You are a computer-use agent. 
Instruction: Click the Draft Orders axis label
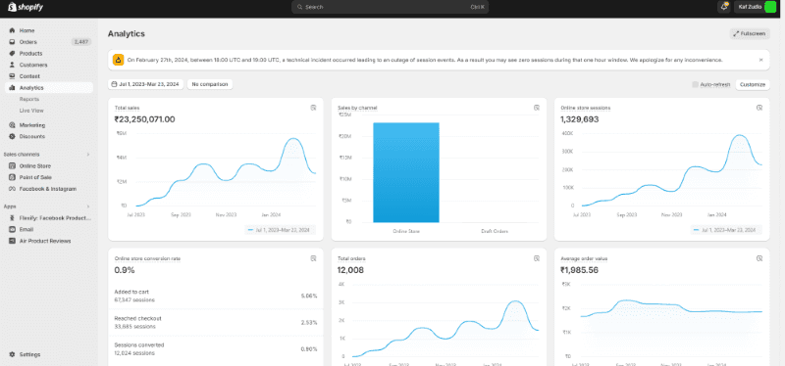pos(495,231)
